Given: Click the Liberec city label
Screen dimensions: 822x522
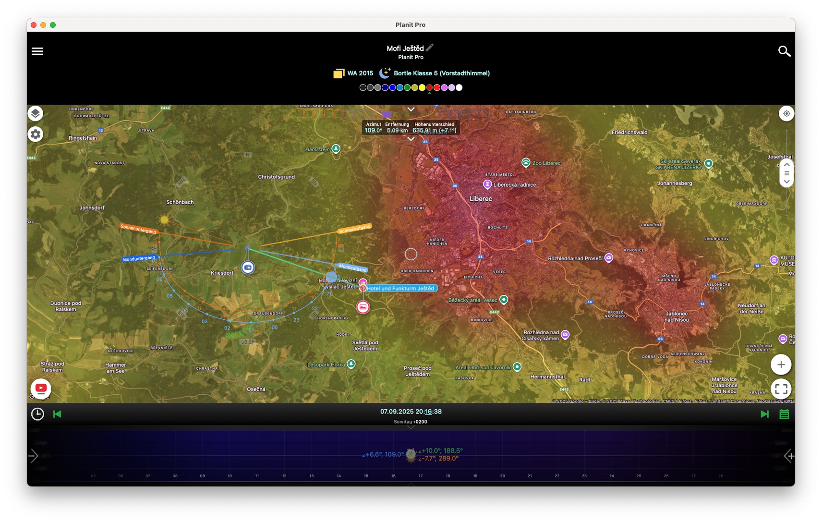Looking at the screenshot, I should click(481, 199).
